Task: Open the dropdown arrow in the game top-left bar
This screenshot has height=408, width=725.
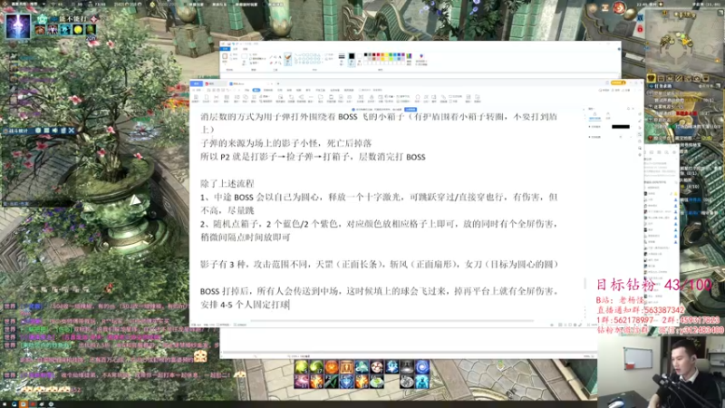Action: [44, 5]
